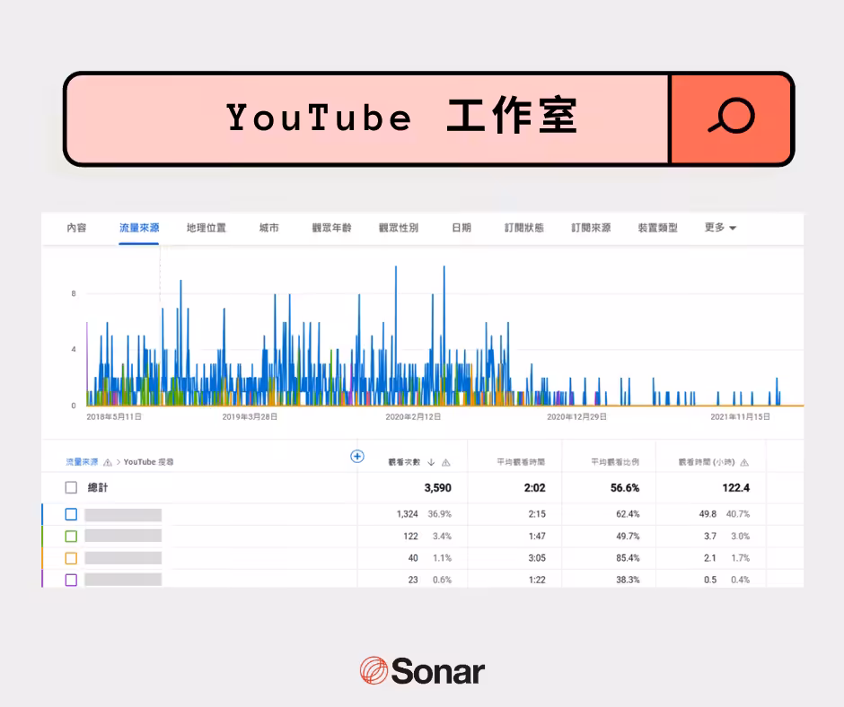Click the sort arrow beside 觀看次數
Viewport: 844px width, 707px height.
pos(431,462)
